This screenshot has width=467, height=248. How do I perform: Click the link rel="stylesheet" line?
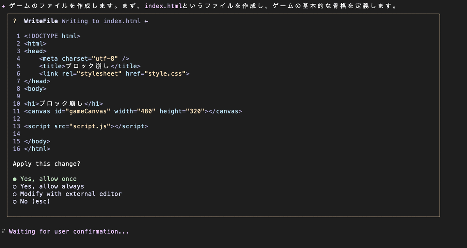point(114,73)
